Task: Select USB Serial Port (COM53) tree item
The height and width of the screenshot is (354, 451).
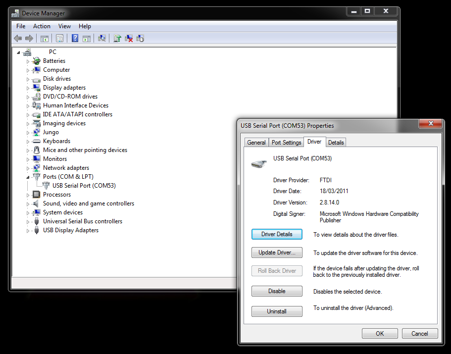Action: tap(84, 186)
